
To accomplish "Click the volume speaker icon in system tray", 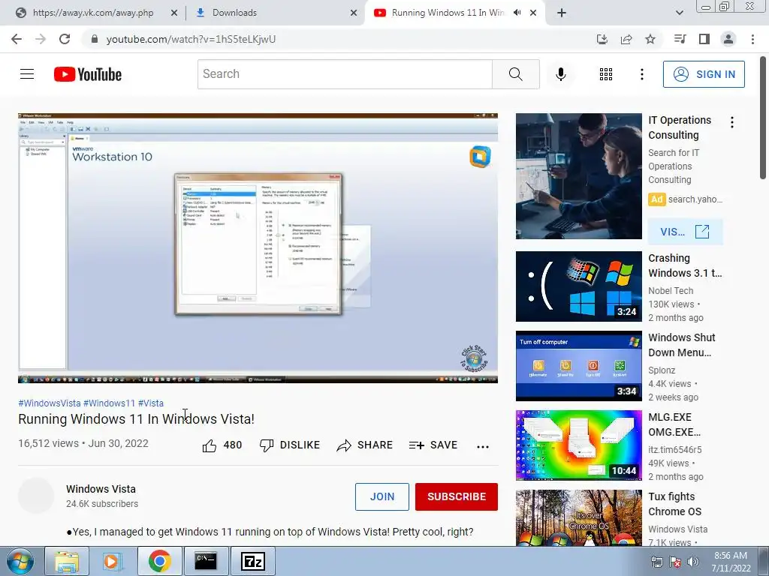I will tap(692, 562).
